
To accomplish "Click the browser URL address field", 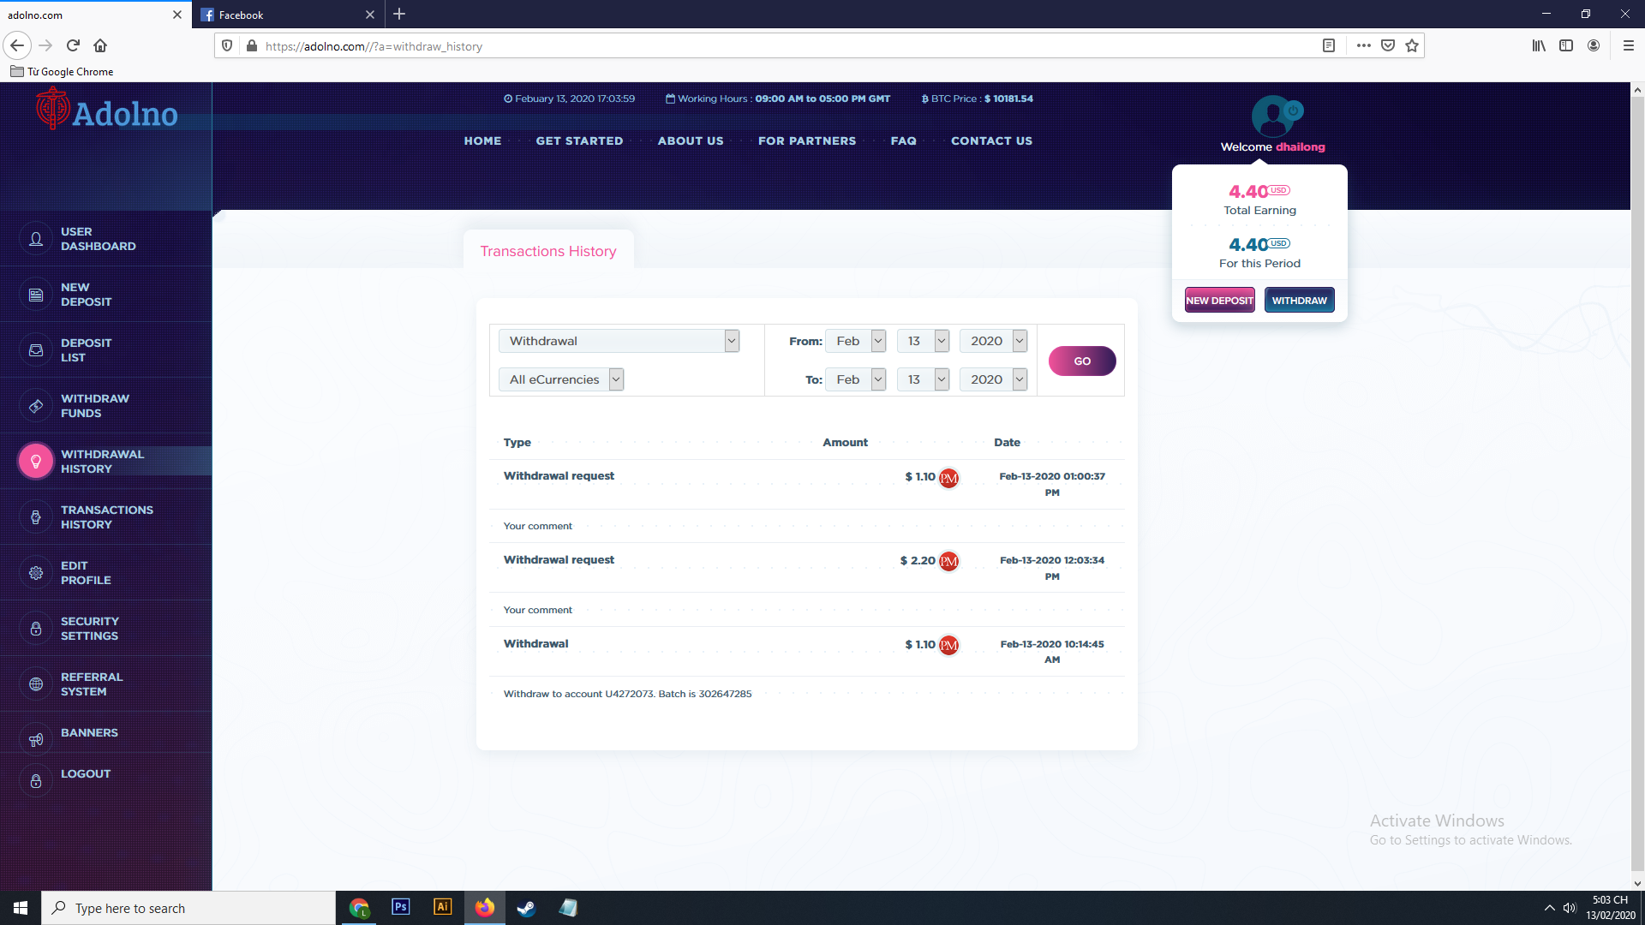I will click(x=771, y=46).
